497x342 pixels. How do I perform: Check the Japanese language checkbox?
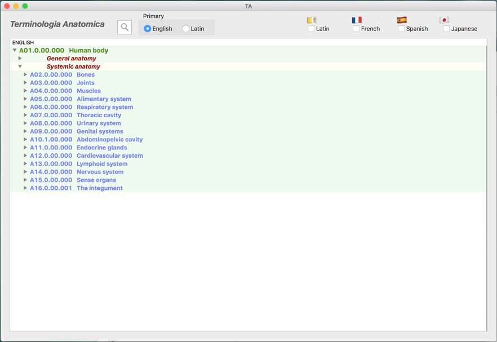pos(446,29)
